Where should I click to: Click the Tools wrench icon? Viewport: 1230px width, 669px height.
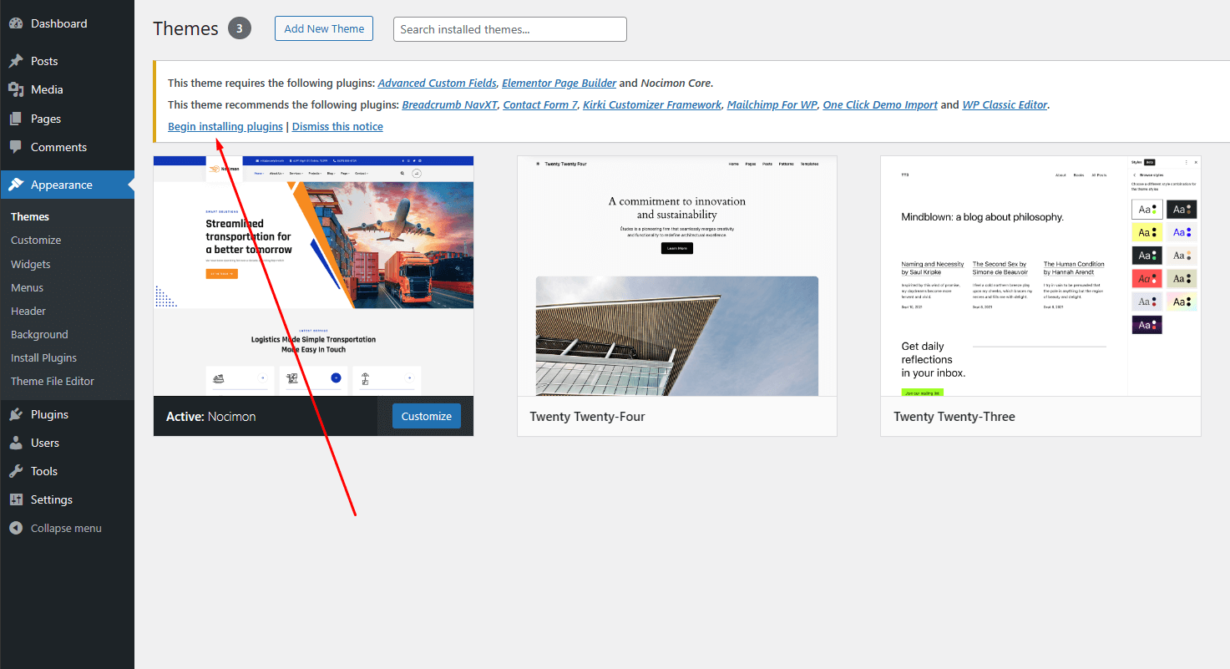click(x=16, y=471)
